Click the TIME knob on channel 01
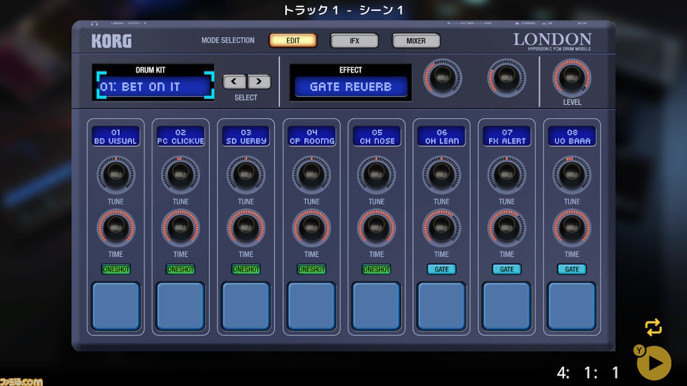 (x=116, y=228)
